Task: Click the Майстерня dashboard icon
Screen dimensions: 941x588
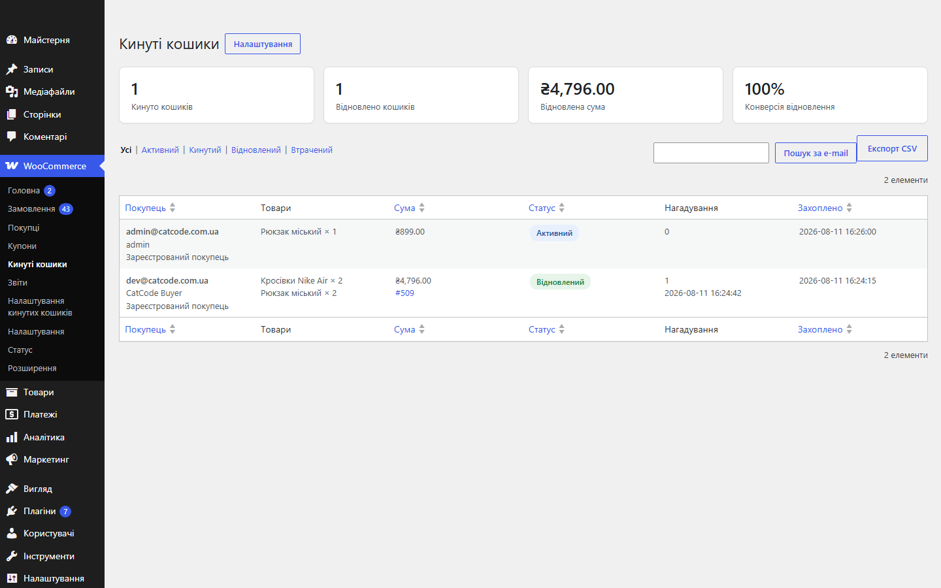Action: [12, 40]
